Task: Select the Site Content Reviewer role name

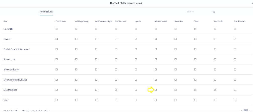Action: coord(15,80)
